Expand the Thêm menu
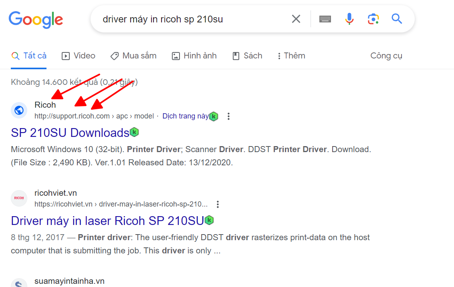 291,56
